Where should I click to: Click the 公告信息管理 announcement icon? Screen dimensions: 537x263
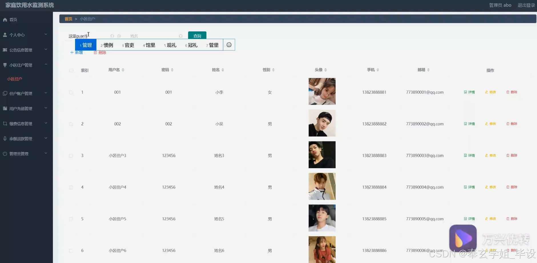(5, 49)
